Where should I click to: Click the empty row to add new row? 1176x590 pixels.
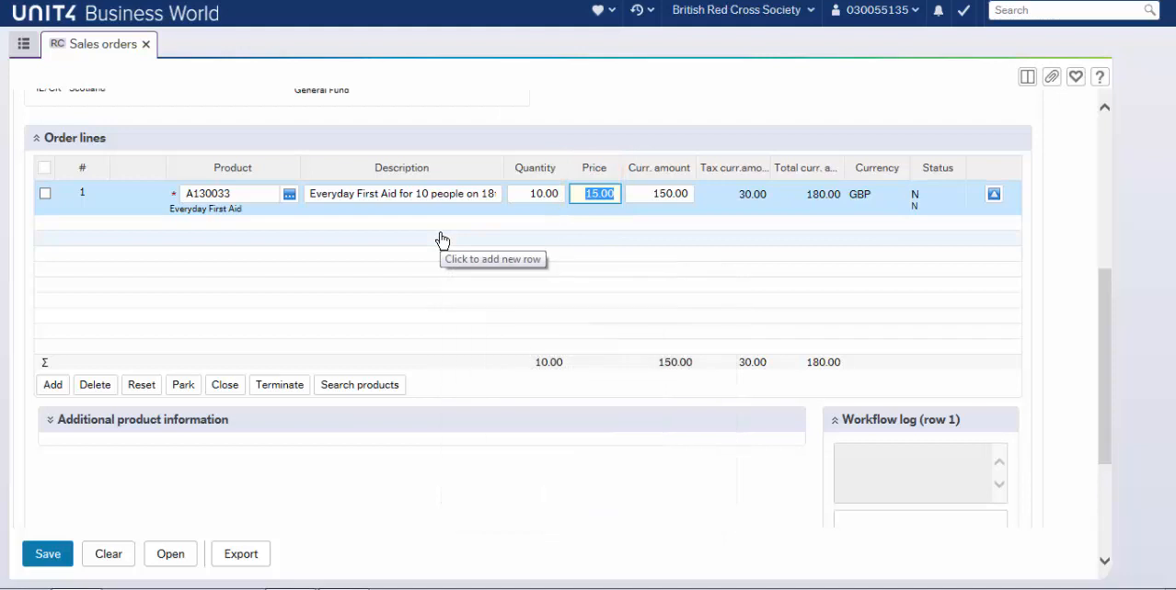pyautogui.click(x=527, y=238)
